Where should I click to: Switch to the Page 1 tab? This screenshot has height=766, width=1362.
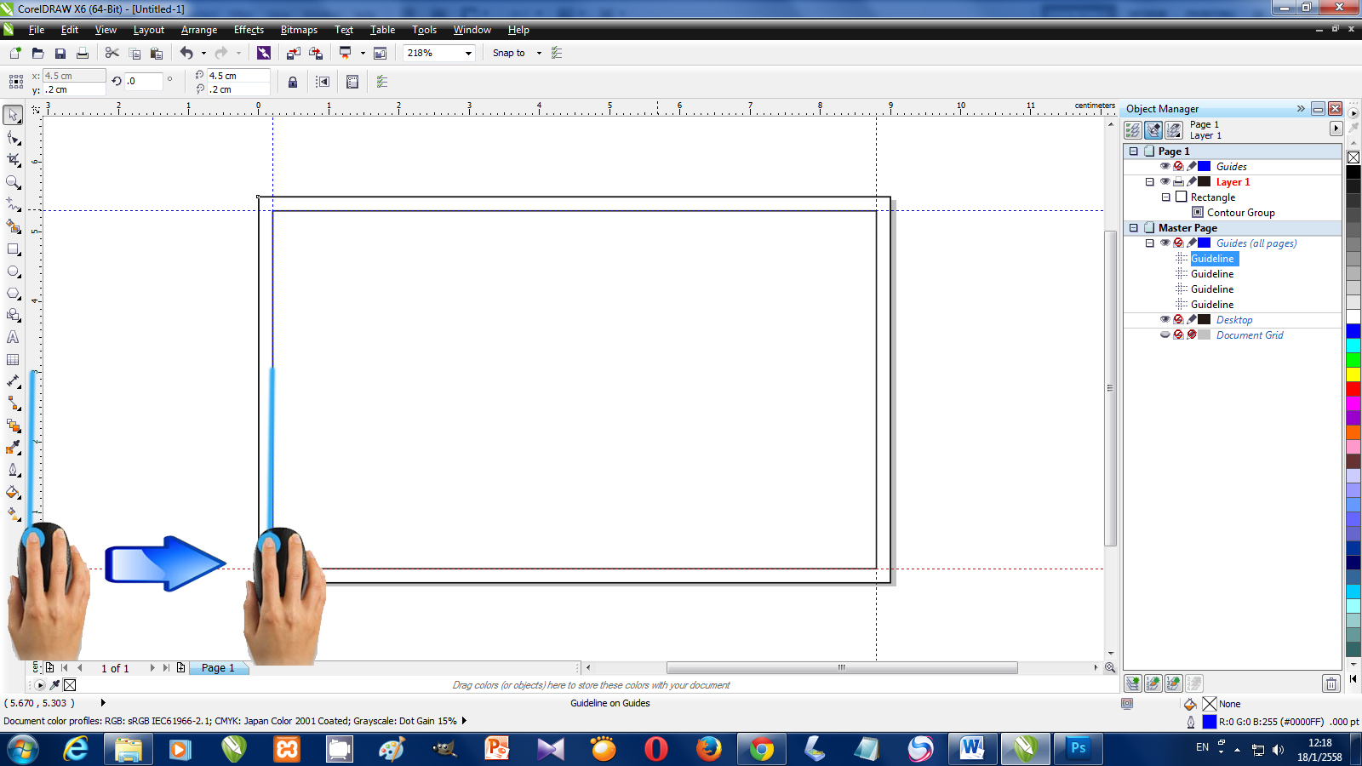click(218, 668)
